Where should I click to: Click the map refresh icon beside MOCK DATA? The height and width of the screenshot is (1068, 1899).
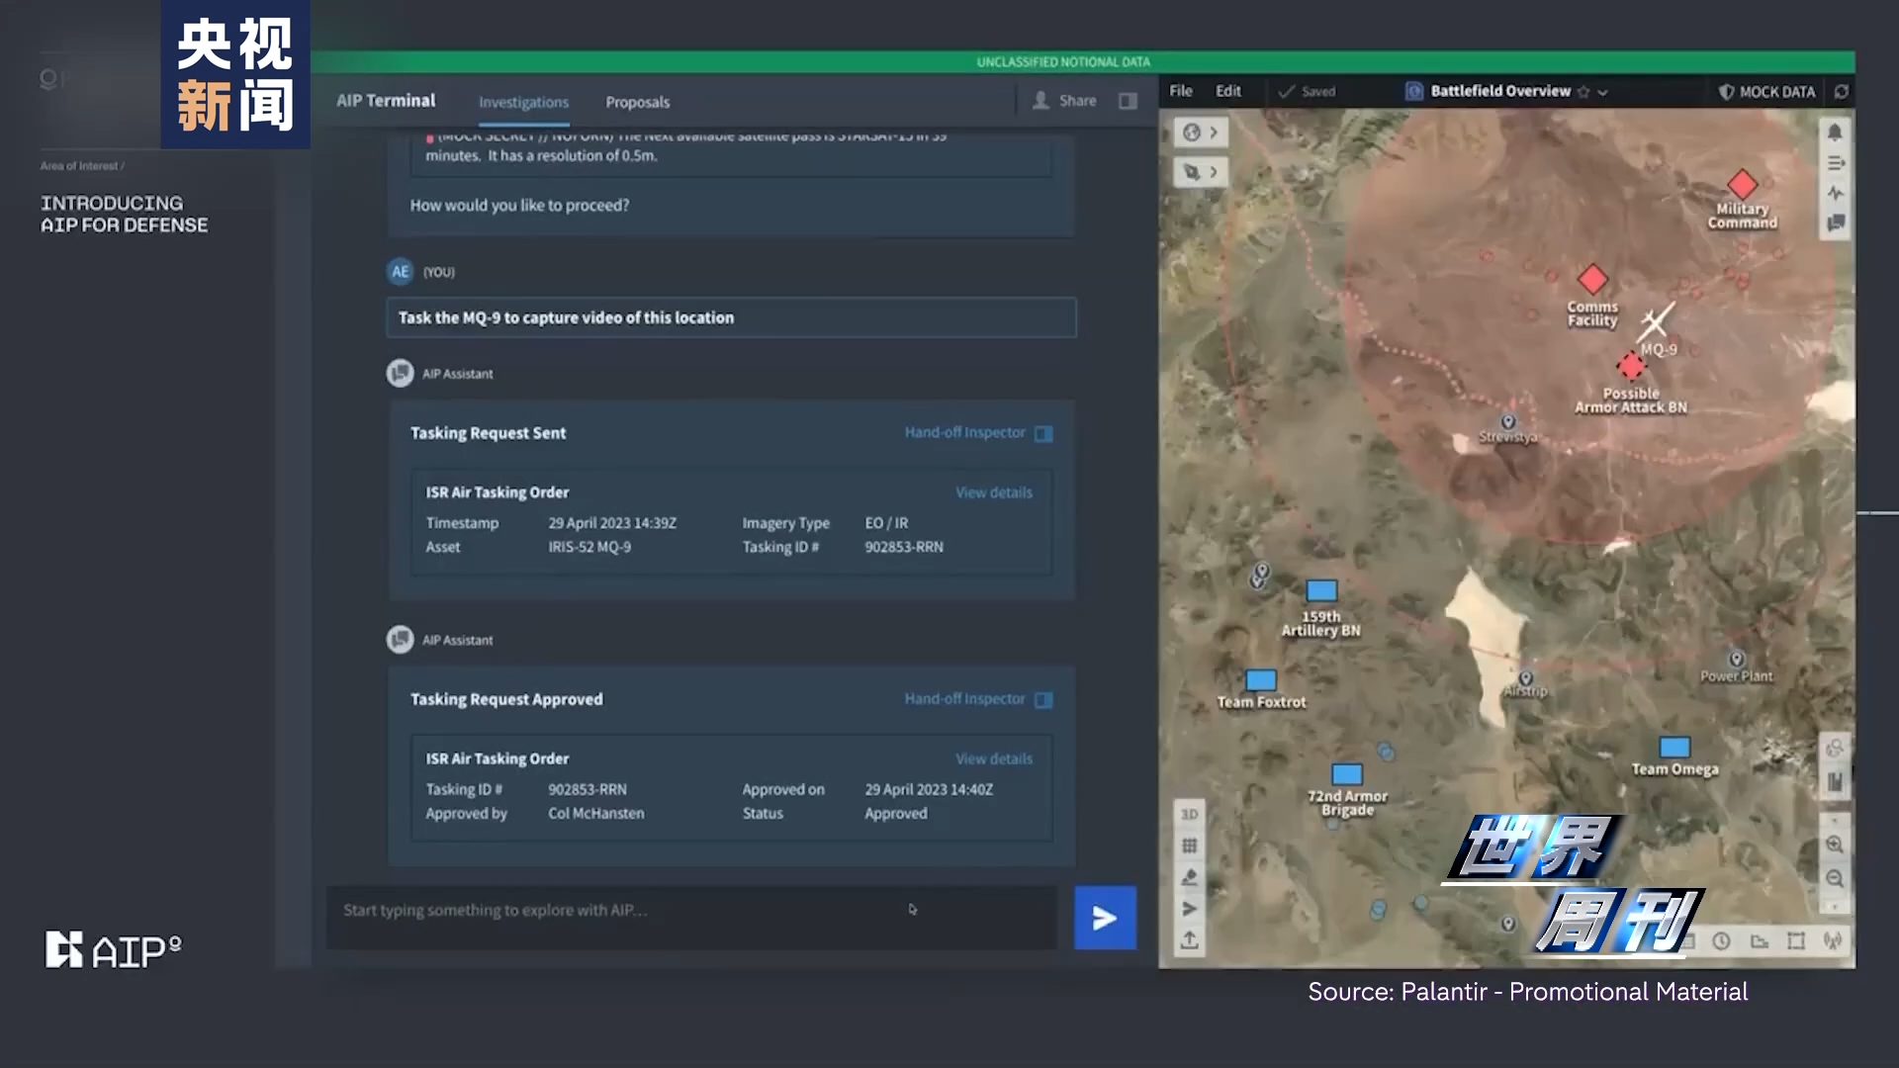[x=1841, y=91]
